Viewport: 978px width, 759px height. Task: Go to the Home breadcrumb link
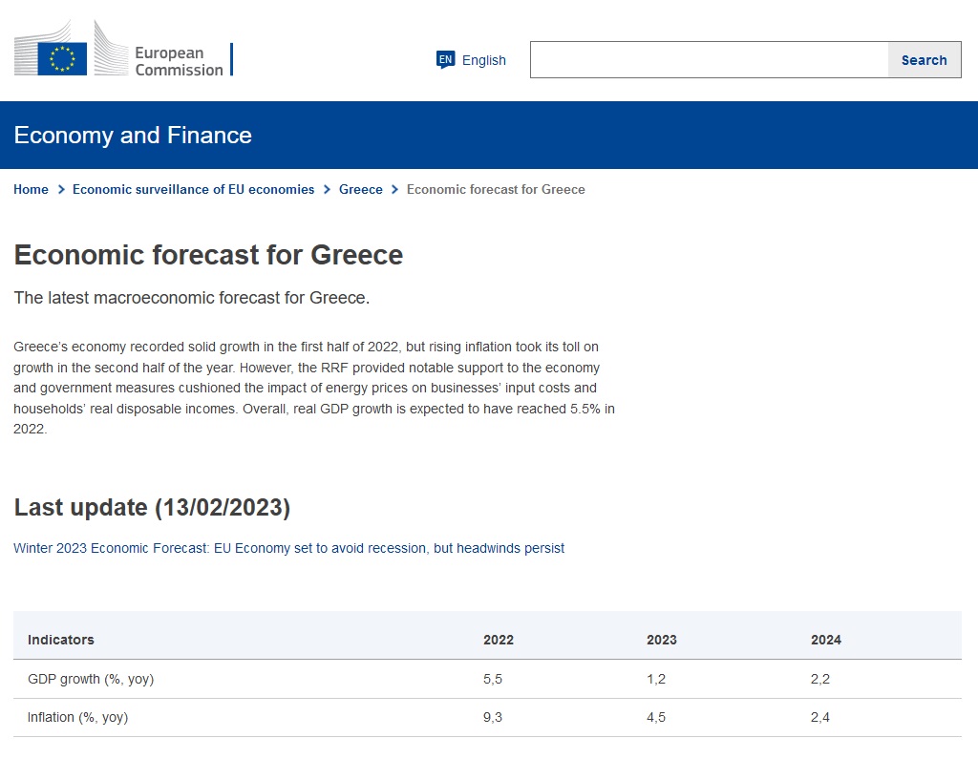(31, 190)
